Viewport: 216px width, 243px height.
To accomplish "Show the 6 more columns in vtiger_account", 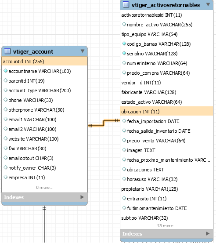I will pyautogui.click(x=45, y=188).
